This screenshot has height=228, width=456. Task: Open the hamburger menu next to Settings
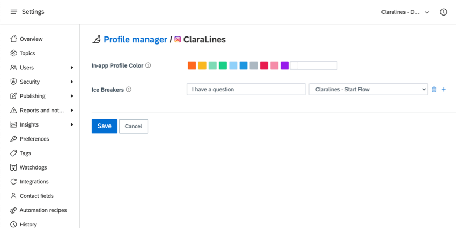13,12
